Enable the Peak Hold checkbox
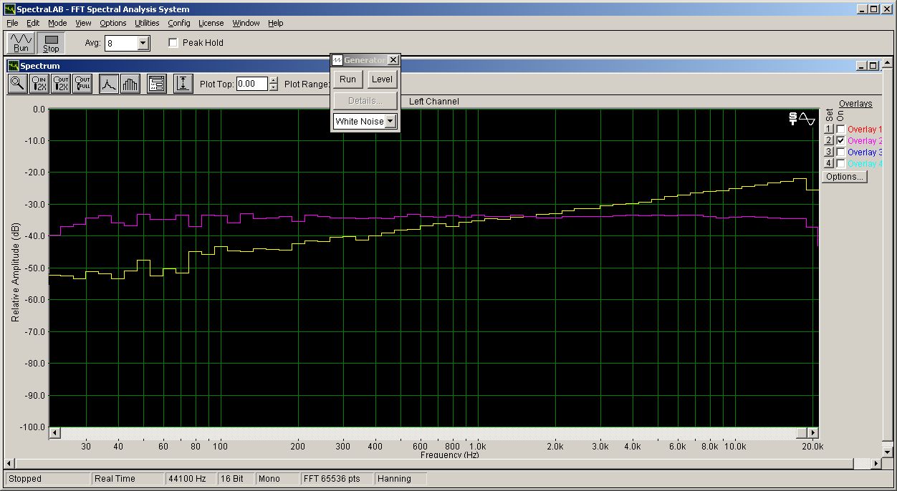The height and width of the screenshot is (491, 897). [173, 43]
